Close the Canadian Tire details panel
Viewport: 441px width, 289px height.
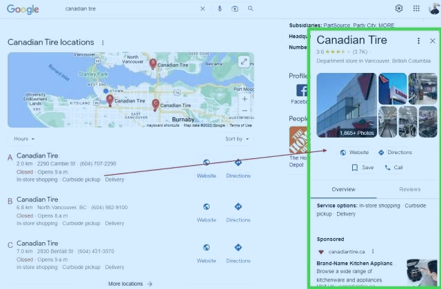tap(433, 41)
